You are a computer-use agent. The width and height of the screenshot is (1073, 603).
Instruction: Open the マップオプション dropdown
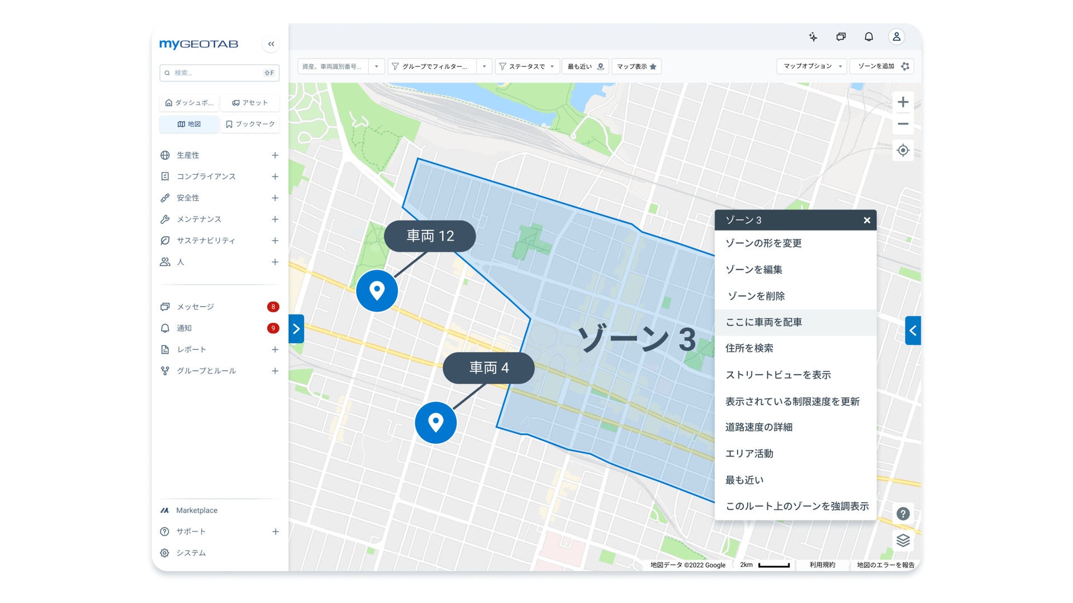click(811, 66)
